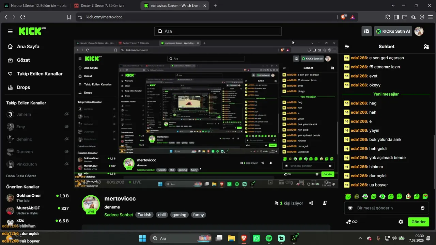Open the treasure chest drops icon in header
This screenshot has height=245, width=436.
[367, 31]
